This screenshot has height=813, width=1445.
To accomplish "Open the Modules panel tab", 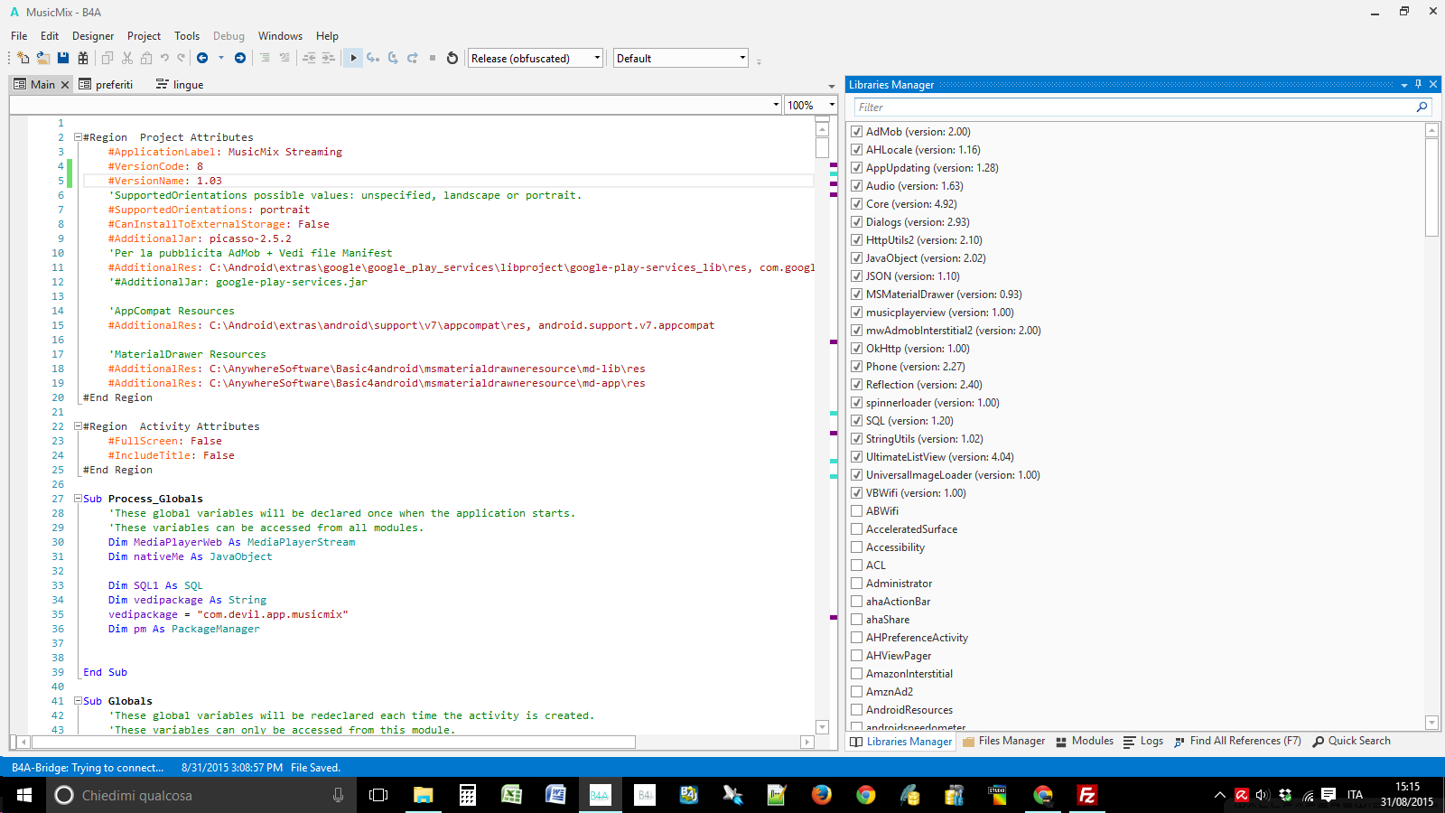I will coord(1085,741).
